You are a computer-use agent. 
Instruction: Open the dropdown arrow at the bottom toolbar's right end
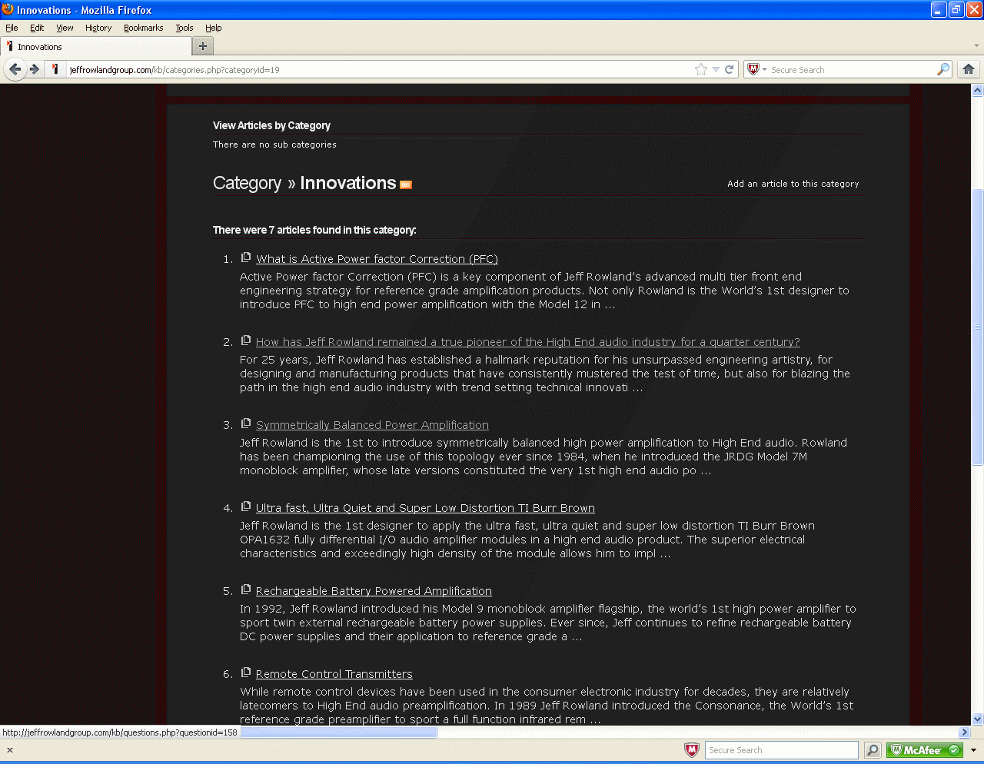pos(973,750)
